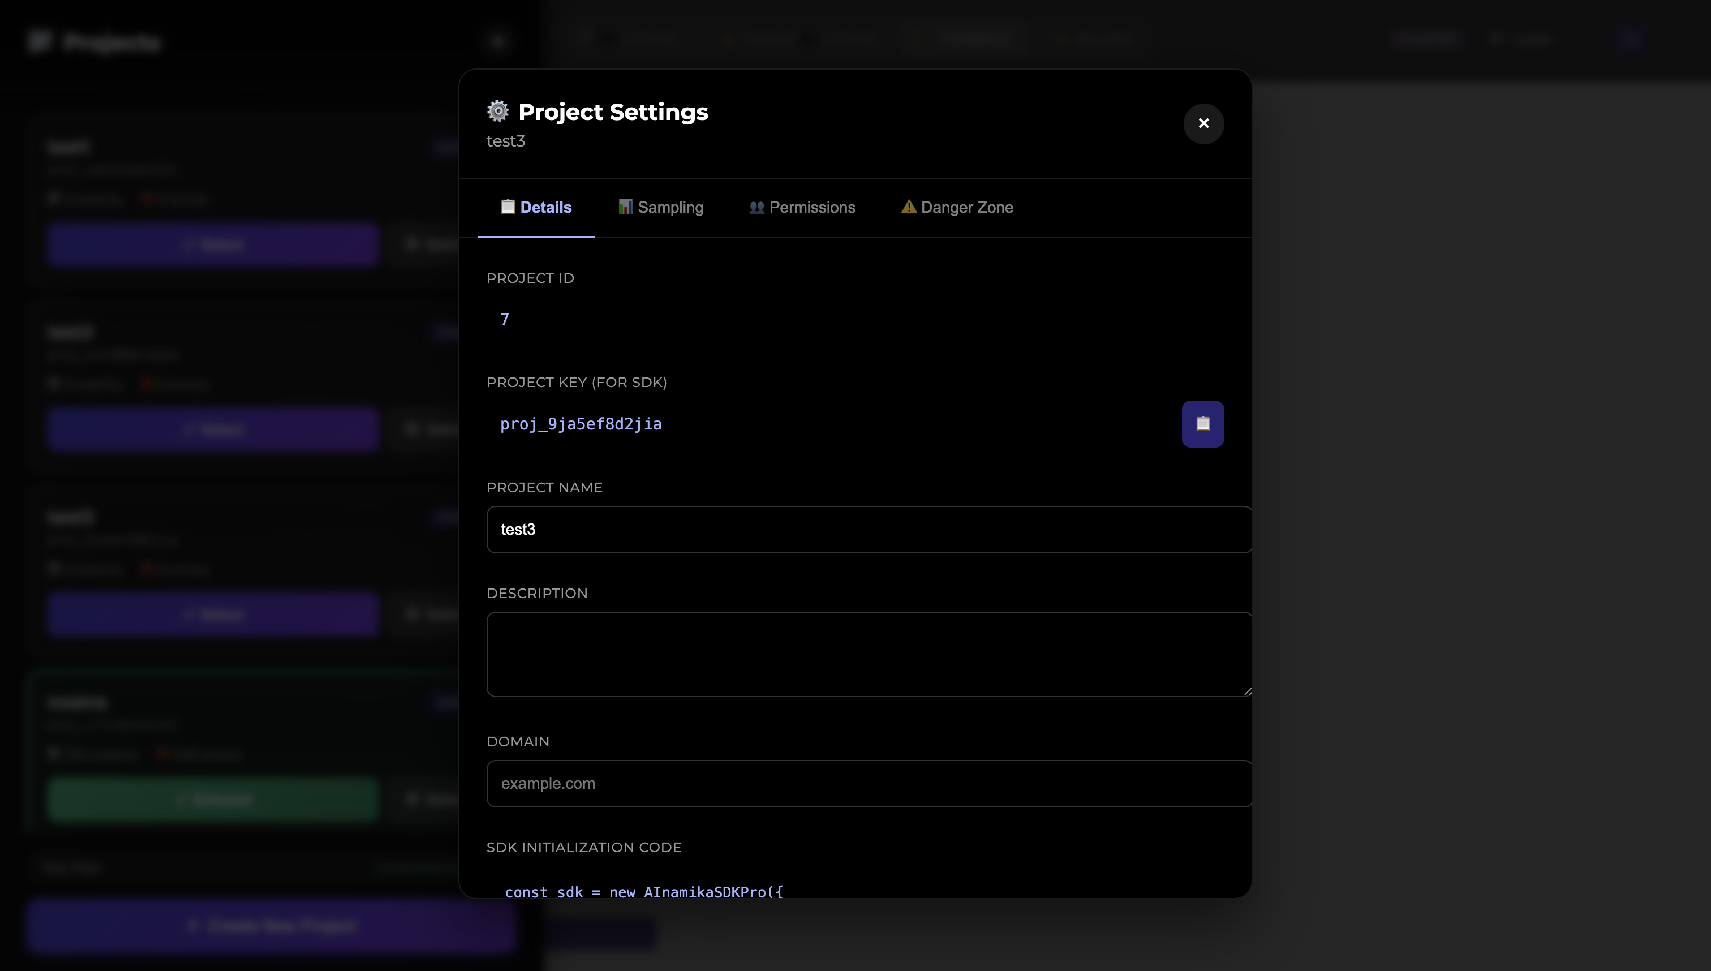This screenshot has height=971, width=1711.
Task: Copy the project key using the clipboard icon
Action: pos(1202,423)
